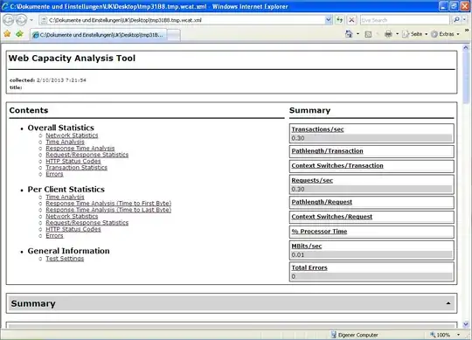The width and height of the screenshot is (472, 340).
Task: Click the Context Switches/Transaction summary link
Action: tap(337, 166)
